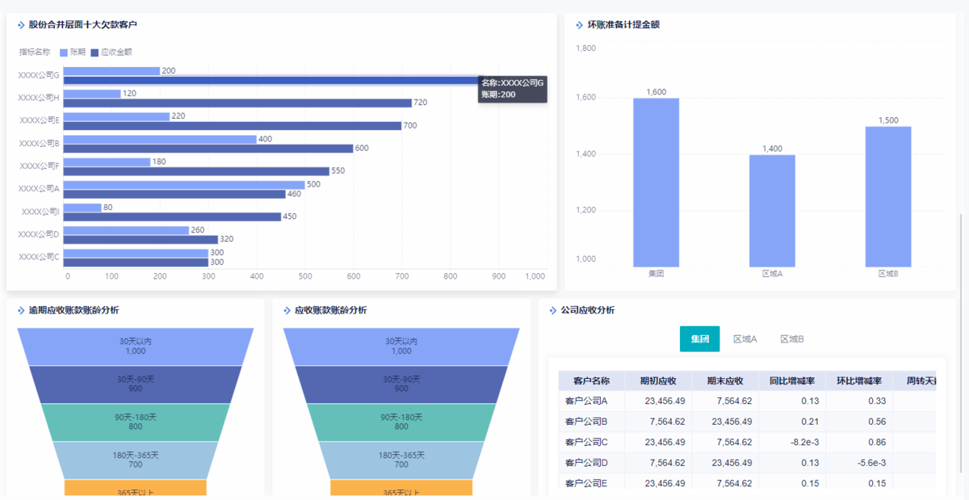969x500 pixels.
Task: Switch to the 区域A tab
Action: pos(745,338)
